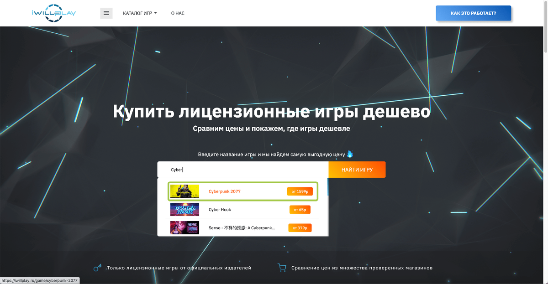
Task: Click the IWILLPLAY logo
Action: [54, 13]
